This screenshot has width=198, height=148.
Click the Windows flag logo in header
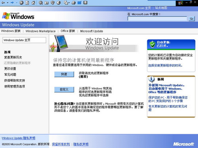[6, 16]
